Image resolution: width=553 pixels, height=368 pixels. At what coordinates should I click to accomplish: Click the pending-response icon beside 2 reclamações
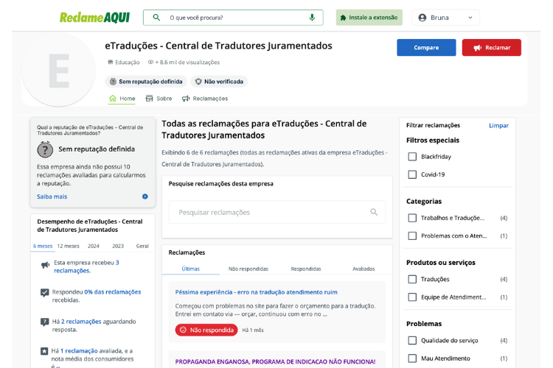[x=44, y=322]
